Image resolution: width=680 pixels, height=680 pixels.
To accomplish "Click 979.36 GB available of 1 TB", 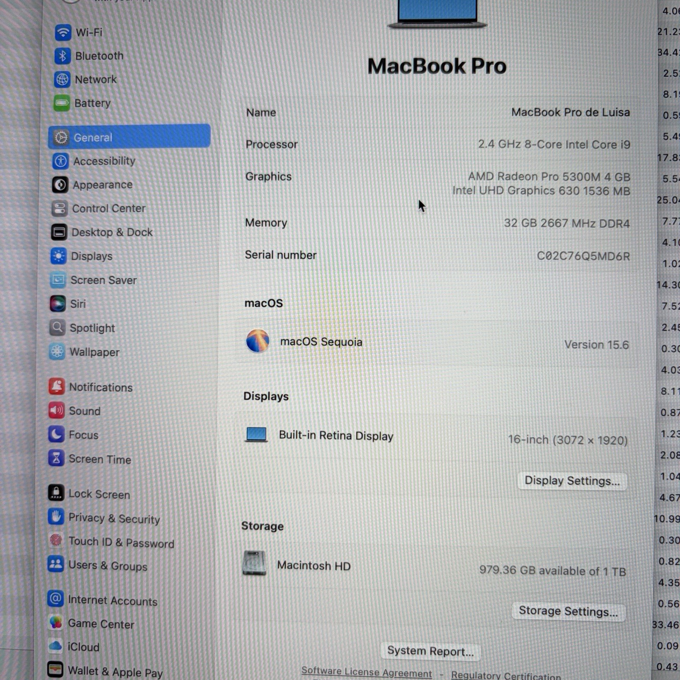I will coord(552,570).
